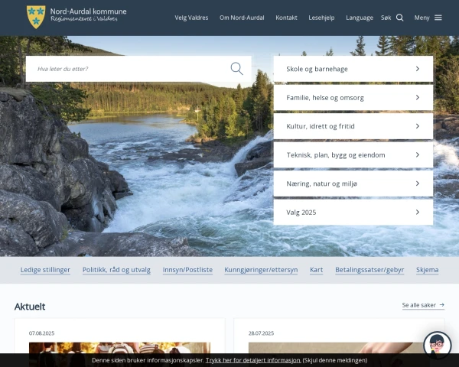Click the 07.08.2025 date text
This screenshot has height=367, width=459.
[x=41, y=333]
